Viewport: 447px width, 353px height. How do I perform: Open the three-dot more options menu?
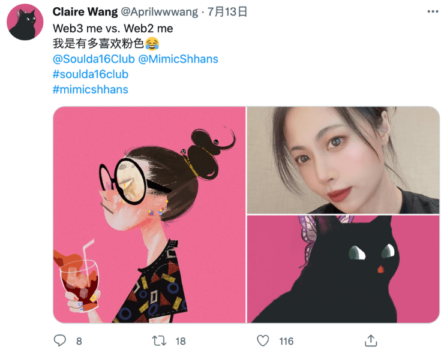433,11
